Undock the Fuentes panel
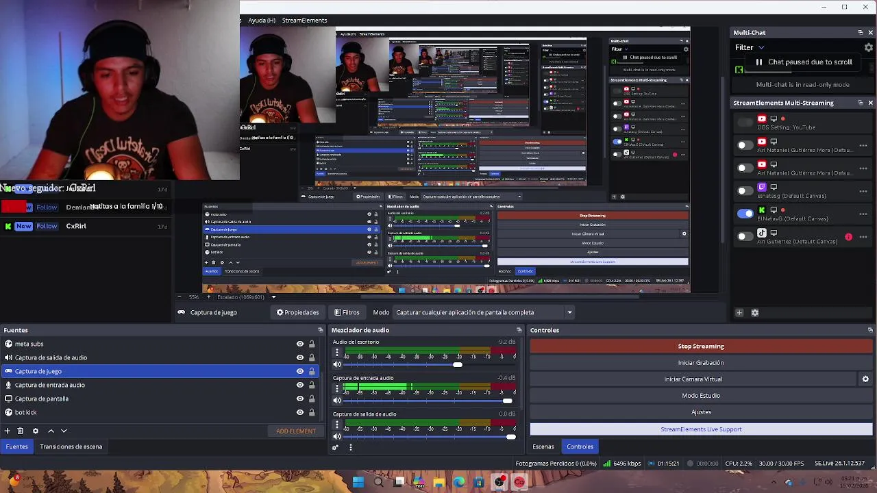877x493 pixels. pos(320,330)
